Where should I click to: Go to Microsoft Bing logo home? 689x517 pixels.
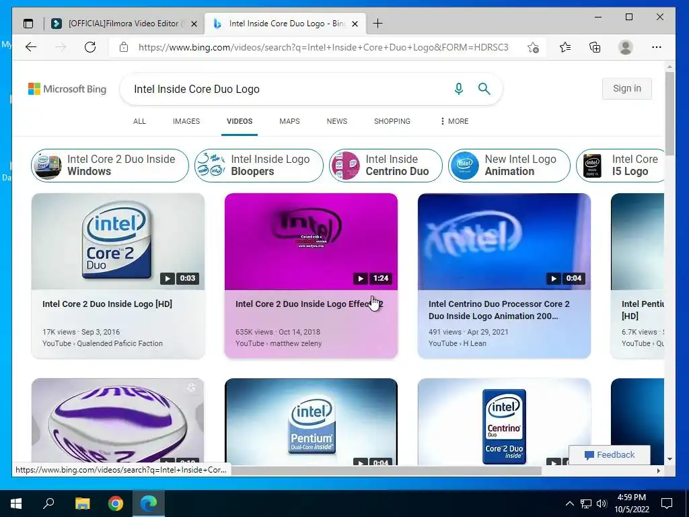[x=67, y=89]
